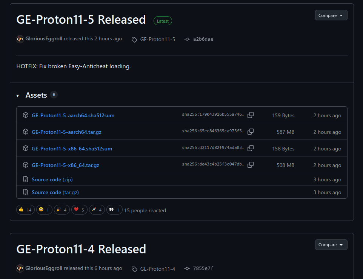Viewport: 363px width, 279px height.
Task: Click hash text sha256:d2117d82f974ada03…
Action: (213, 147)
